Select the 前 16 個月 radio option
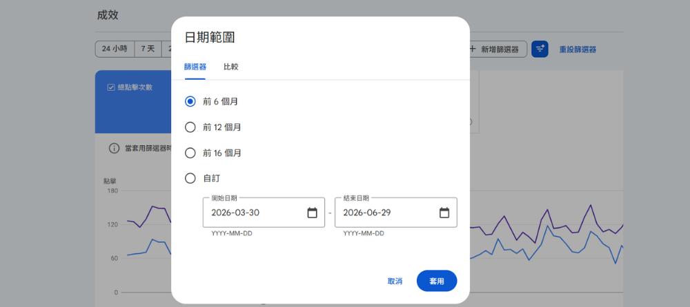The image size is (690, 307). pos(190,153)
